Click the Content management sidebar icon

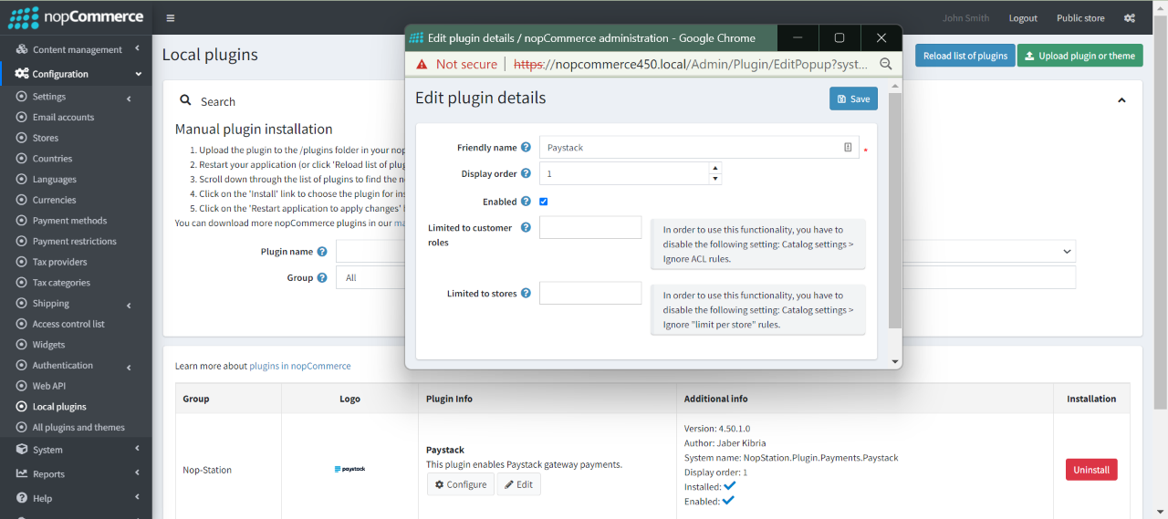click(x=22, y=49)
